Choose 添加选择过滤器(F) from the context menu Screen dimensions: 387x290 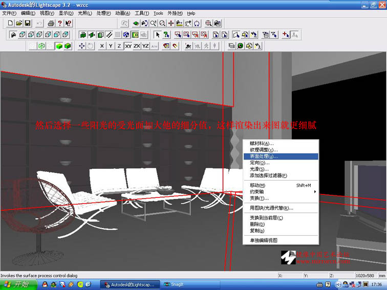click(x=281, y=175)
